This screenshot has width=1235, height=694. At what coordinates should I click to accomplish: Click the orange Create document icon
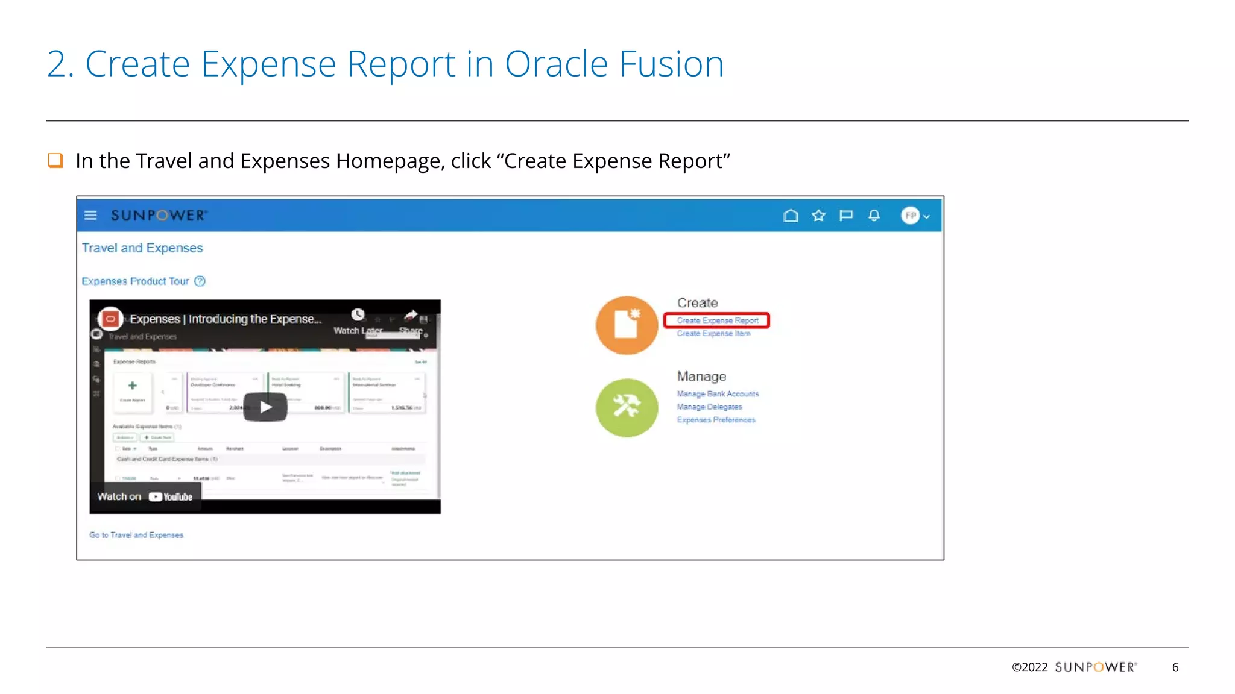tap(627, 325)
